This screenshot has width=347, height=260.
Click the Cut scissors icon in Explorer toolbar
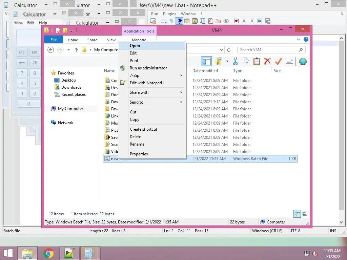point(235,61)
